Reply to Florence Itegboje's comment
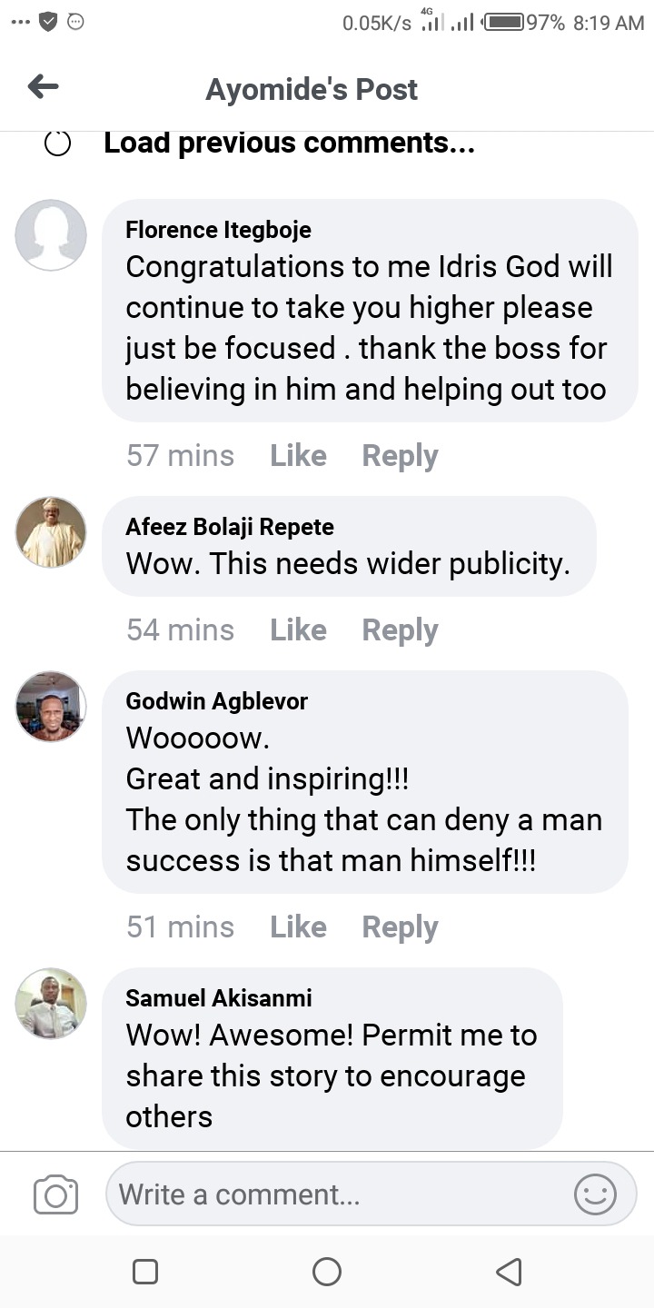 (x=400, y=456)
